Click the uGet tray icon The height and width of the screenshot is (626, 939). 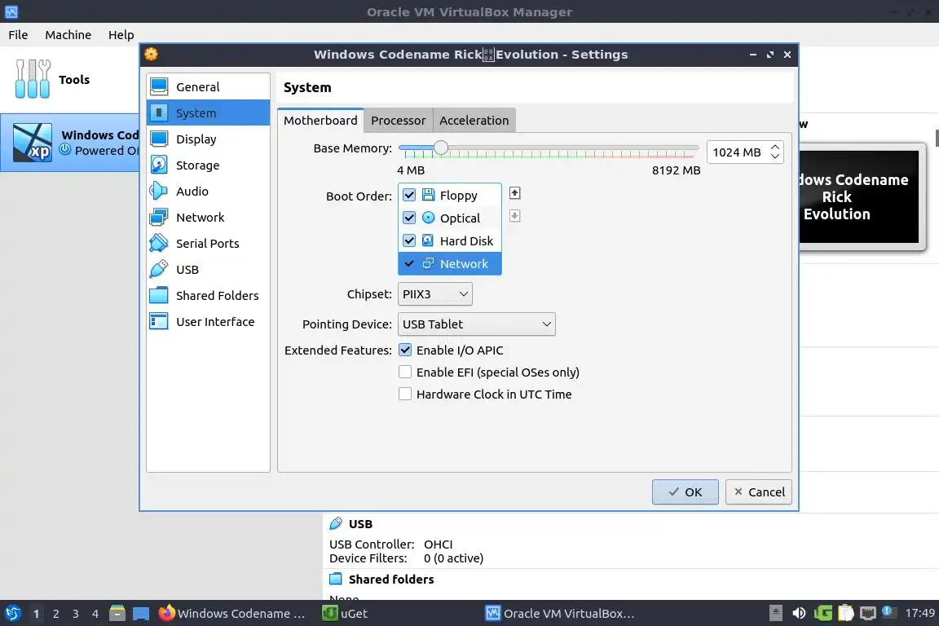(x=822, y=613)
